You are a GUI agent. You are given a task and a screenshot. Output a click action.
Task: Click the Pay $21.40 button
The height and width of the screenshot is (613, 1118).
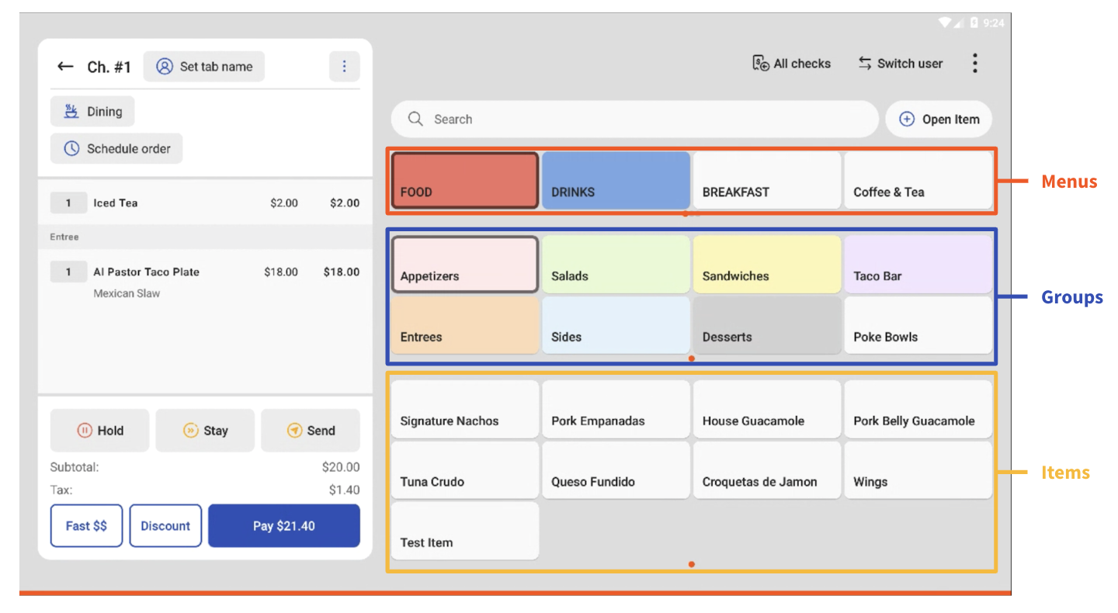283,525
